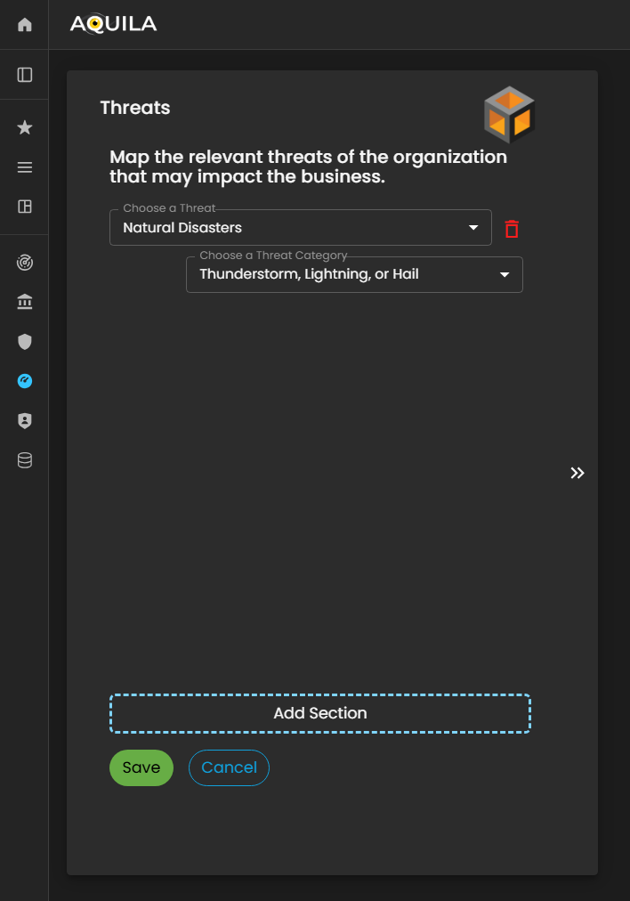Open the database icon in sidebar
This screenshot has width=630, height=901.
(25, 460)
